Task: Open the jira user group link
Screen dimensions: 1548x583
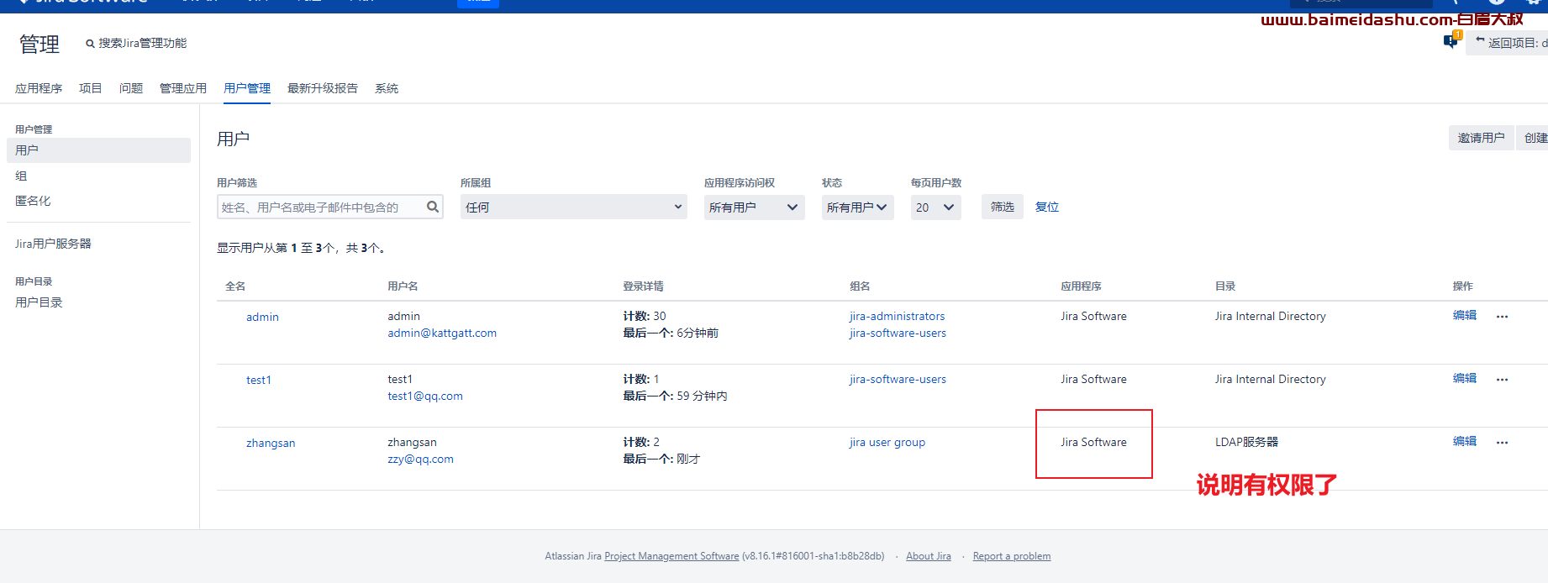Action: click(887, 442)
